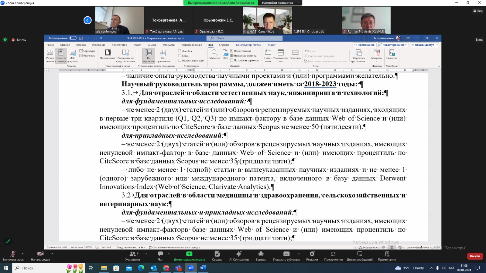Select Web document (Веб-документ) layout
The image size is (486, 273).
[73, 56]
